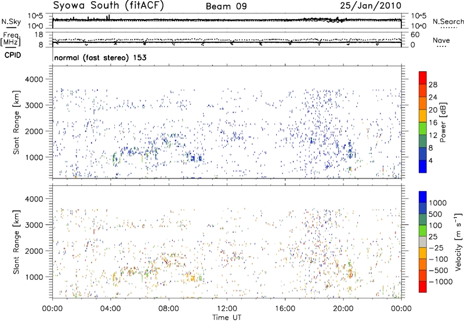
Task: Click the '500' velocity colorbar tick
Action: 436,214
